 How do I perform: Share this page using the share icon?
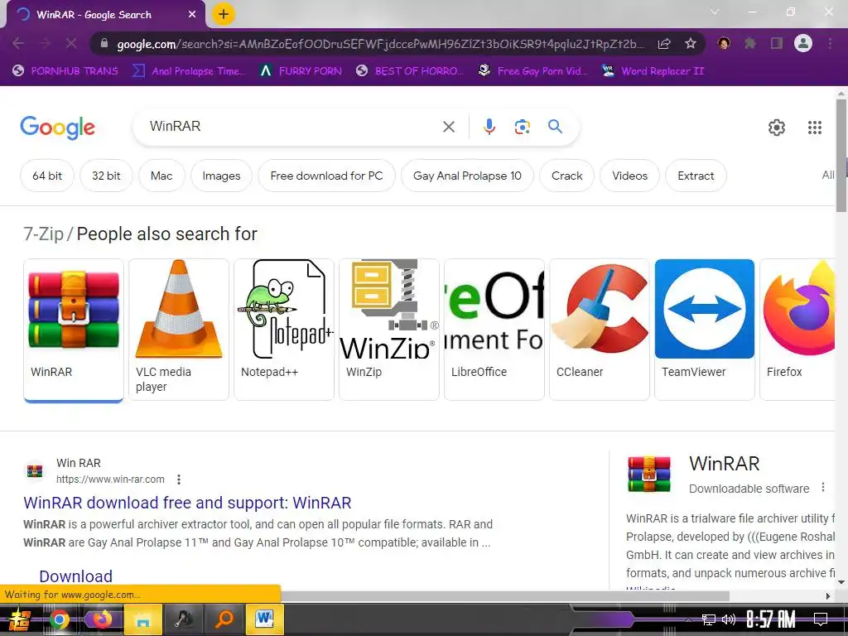pos(664,43)
